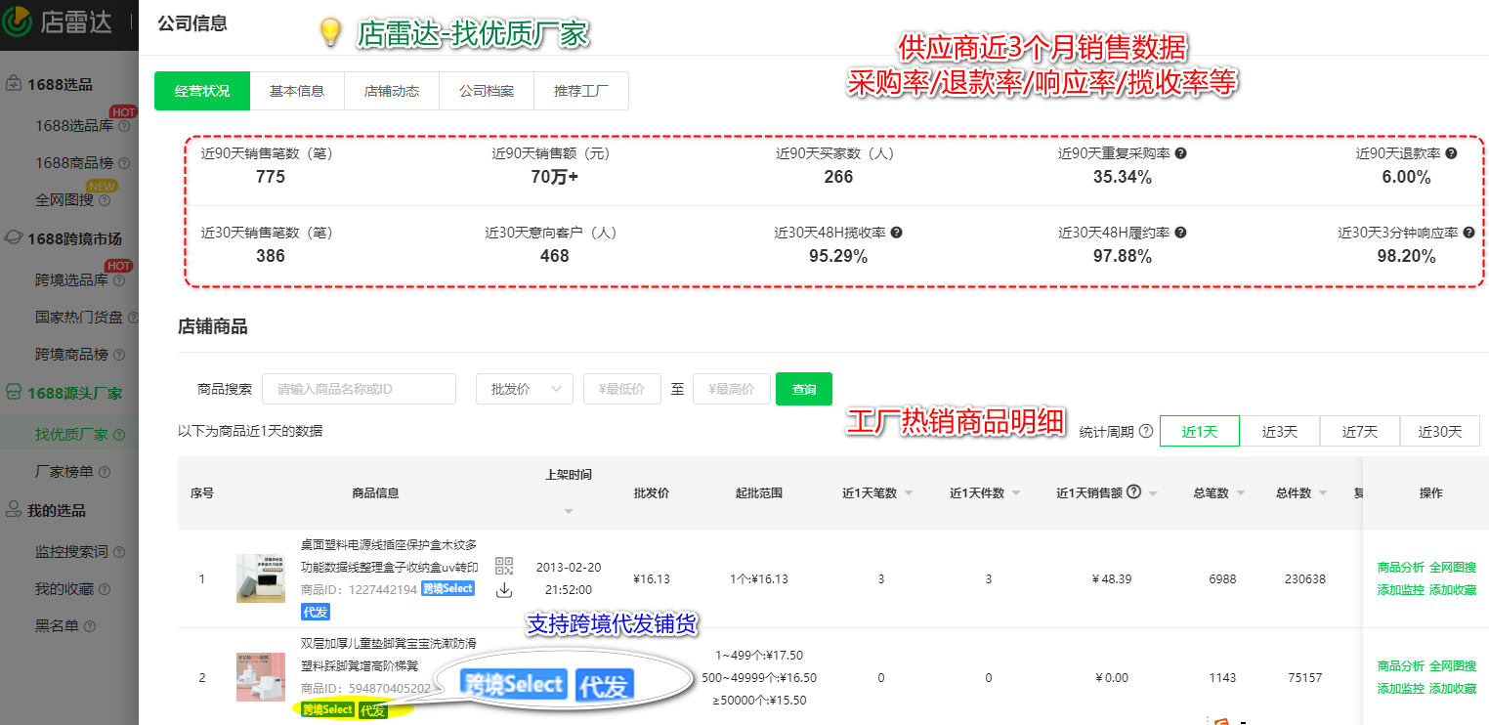
Task: Click the question icon in the 近1天销售额 column header
Action: click(1134, 492)
